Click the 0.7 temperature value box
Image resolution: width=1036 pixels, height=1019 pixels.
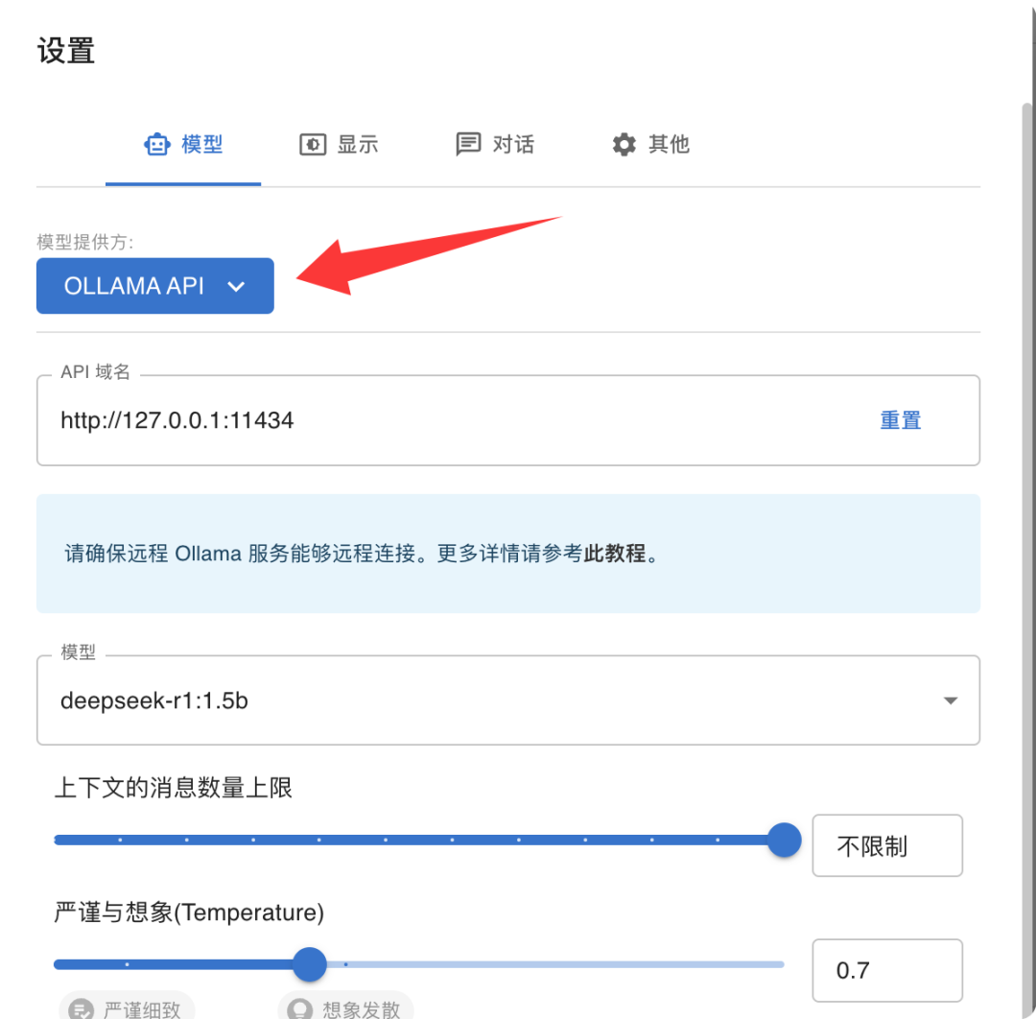(x=886, y=970)
